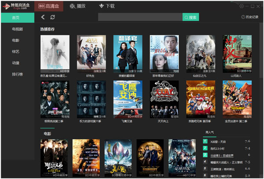Viewport: 264px width, 179px height.
Task: Select 电影 in sidebar
Action: [x=15, y=40]
